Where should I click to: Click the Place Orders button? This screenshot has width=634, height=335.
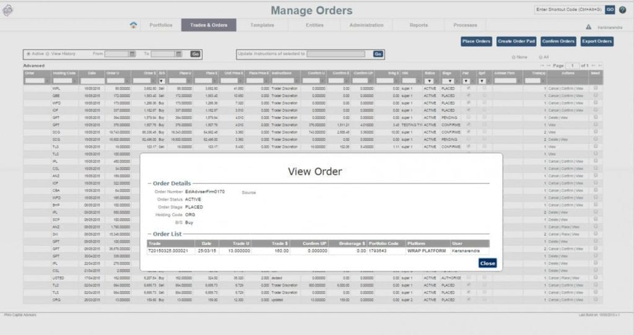tap(476, 41)
